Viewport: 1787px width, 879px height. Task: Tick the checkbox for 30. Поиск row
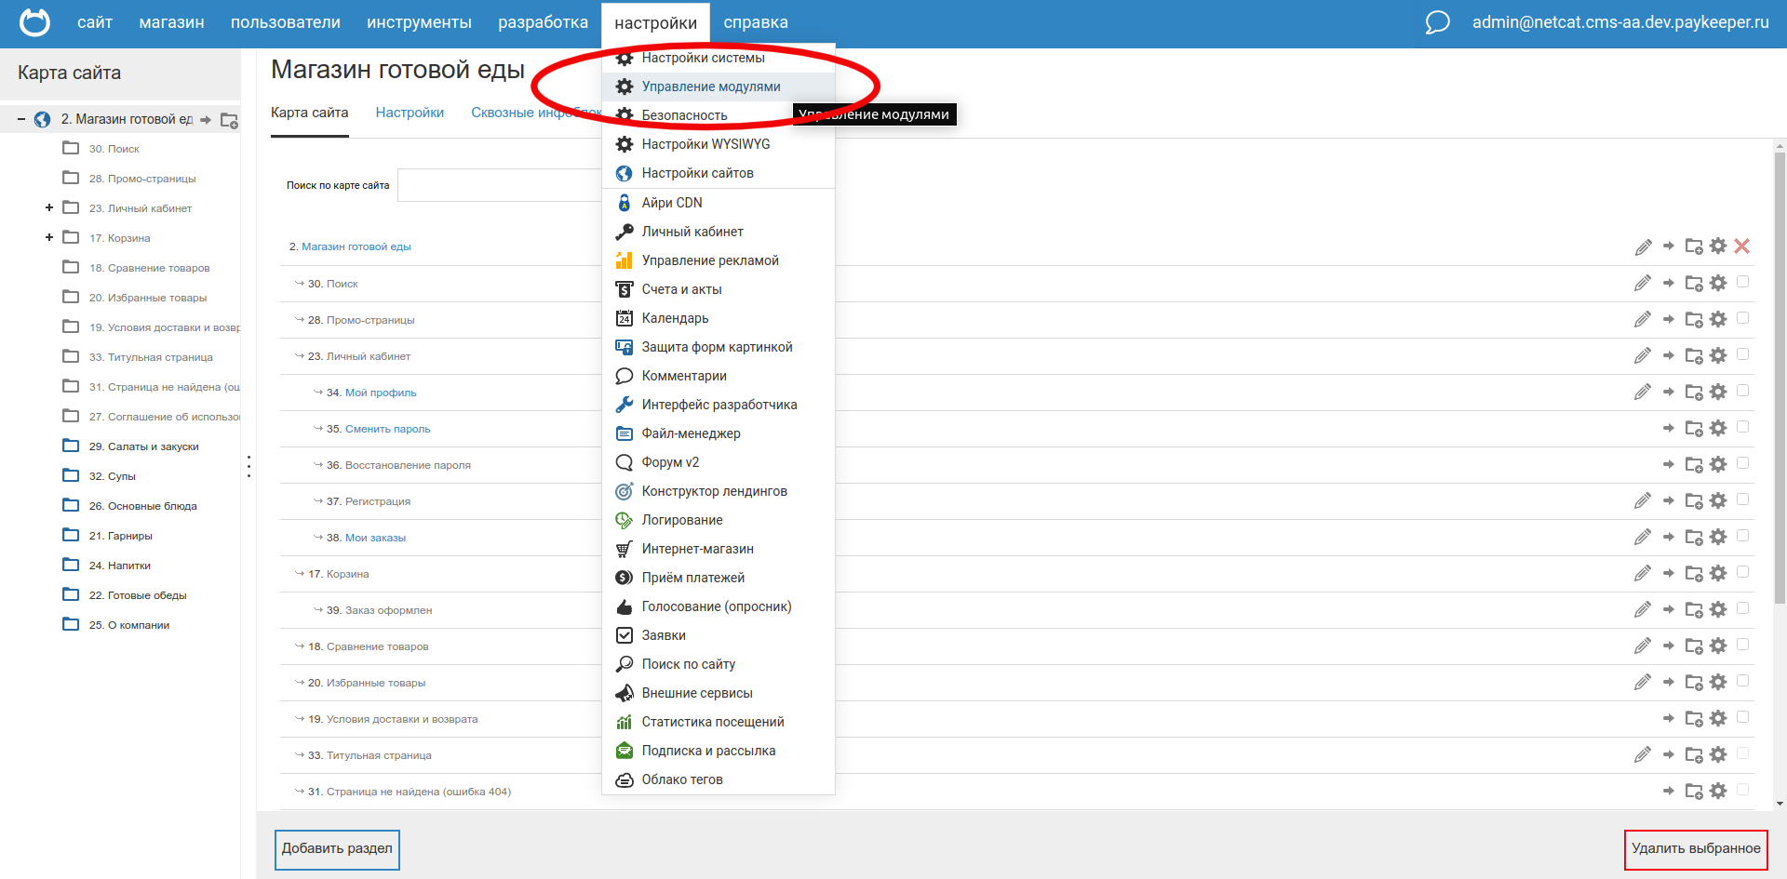[1743, 282]
